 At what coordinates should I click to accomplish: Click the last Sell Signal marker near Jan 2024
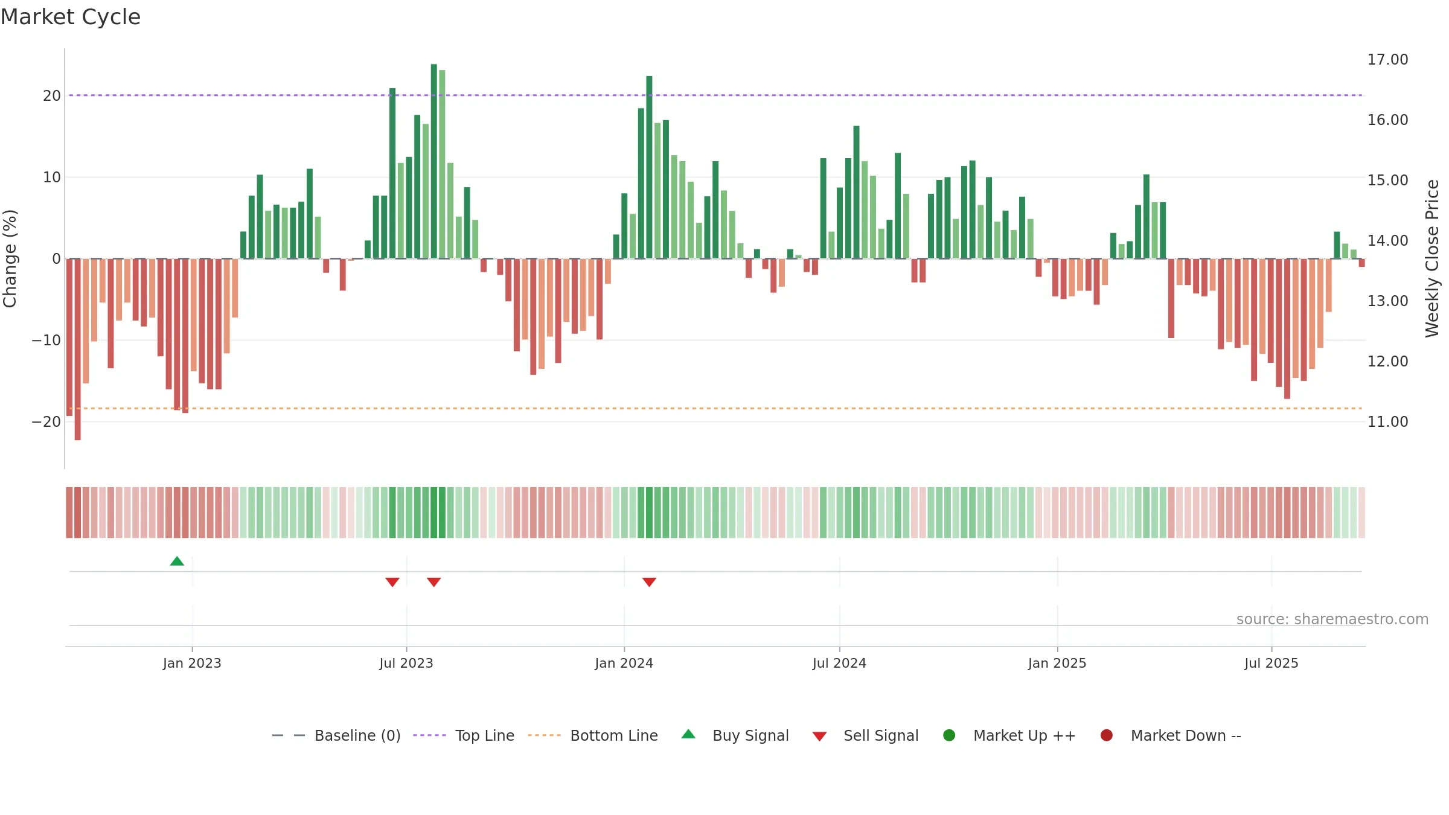click(649, 582)
